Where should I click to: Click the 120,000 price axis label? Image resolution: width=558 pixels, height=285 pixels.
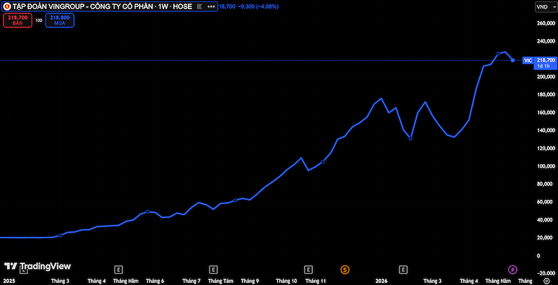click(545, 148)
